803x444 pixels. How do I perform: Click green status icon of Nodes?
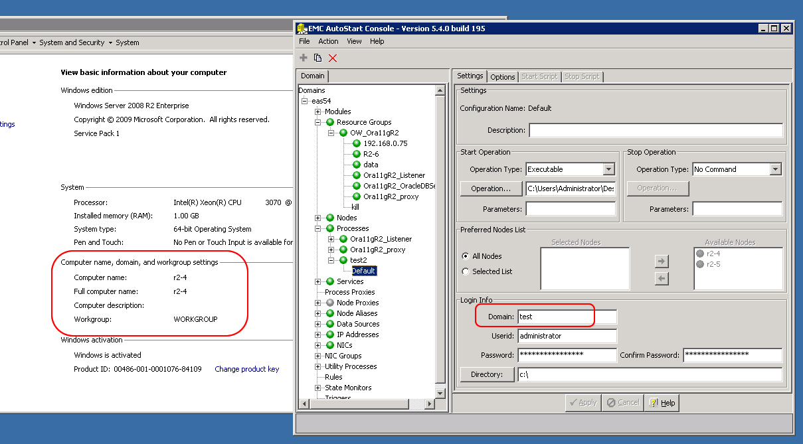pyautogui.click(x=329, y=218)
